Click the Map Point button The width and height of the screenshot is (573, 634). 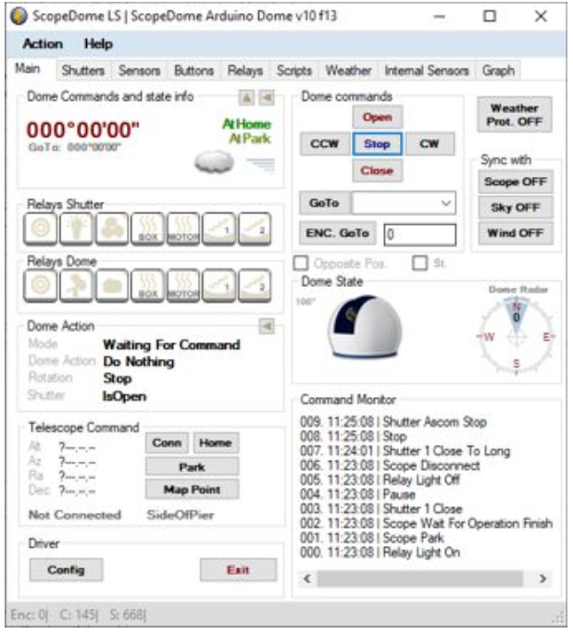(x=192, y=490)
